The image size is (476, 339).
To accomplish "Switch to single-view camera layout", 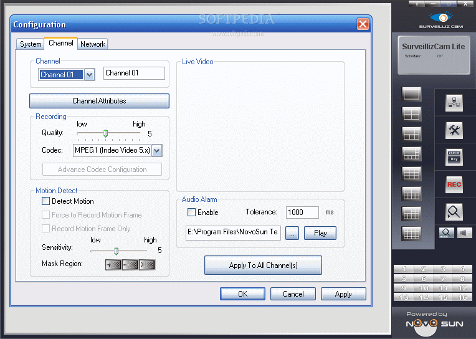I will 412,94.
